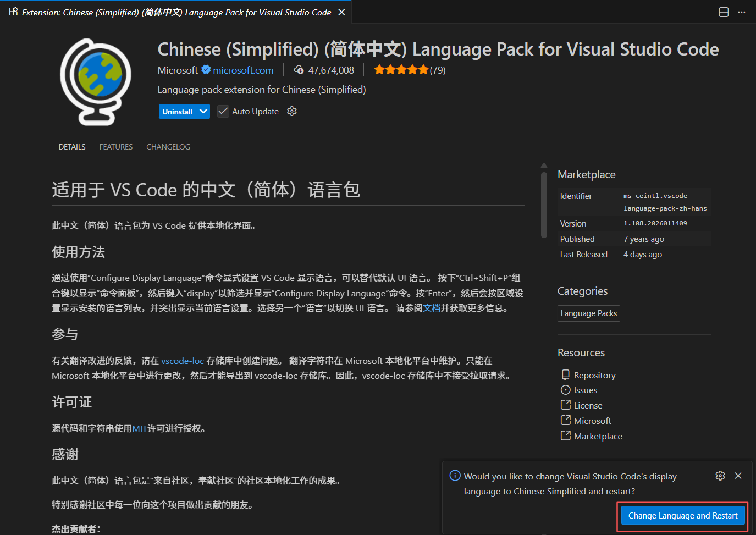Screen dimensions: 756x535
Task: Switch to the CHANGELOG tab
Action: coord(168,147)
